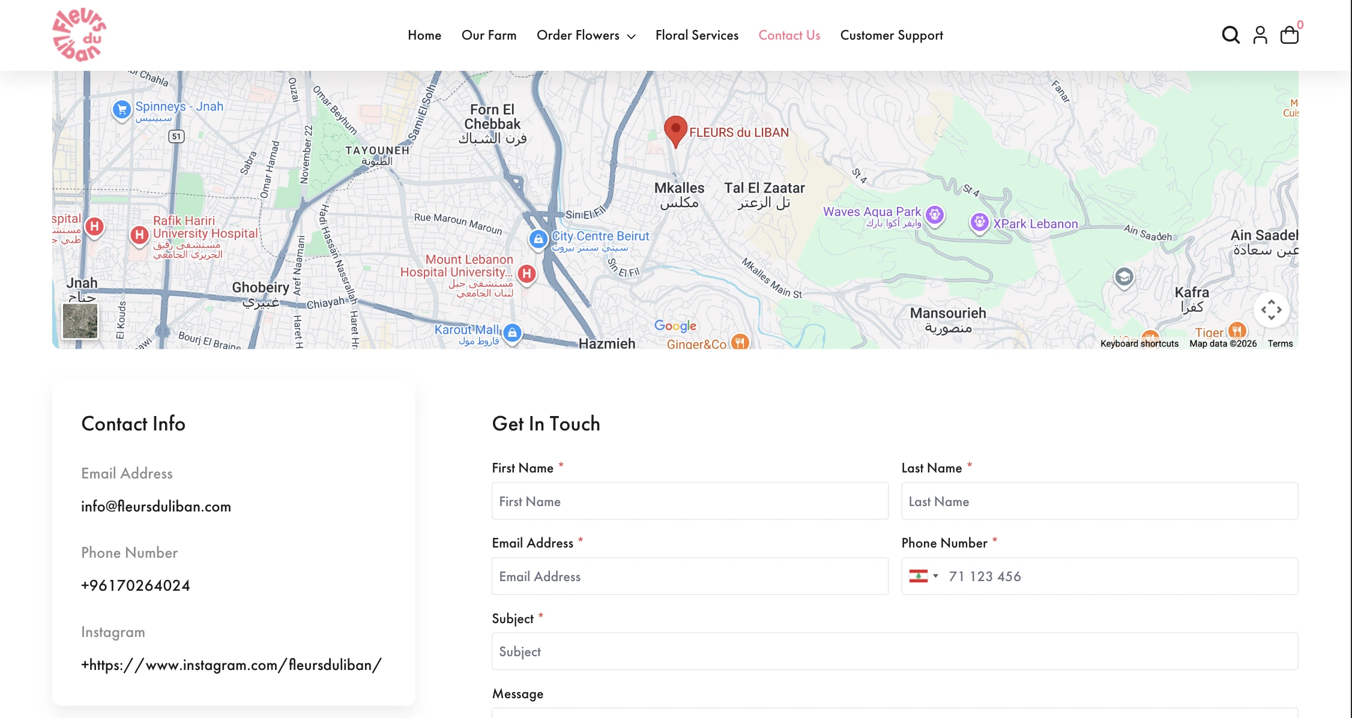Expand the Order Flowers dropdown menu
Viewport: 1352px width, 718px height.
click(x=586, y=35)
